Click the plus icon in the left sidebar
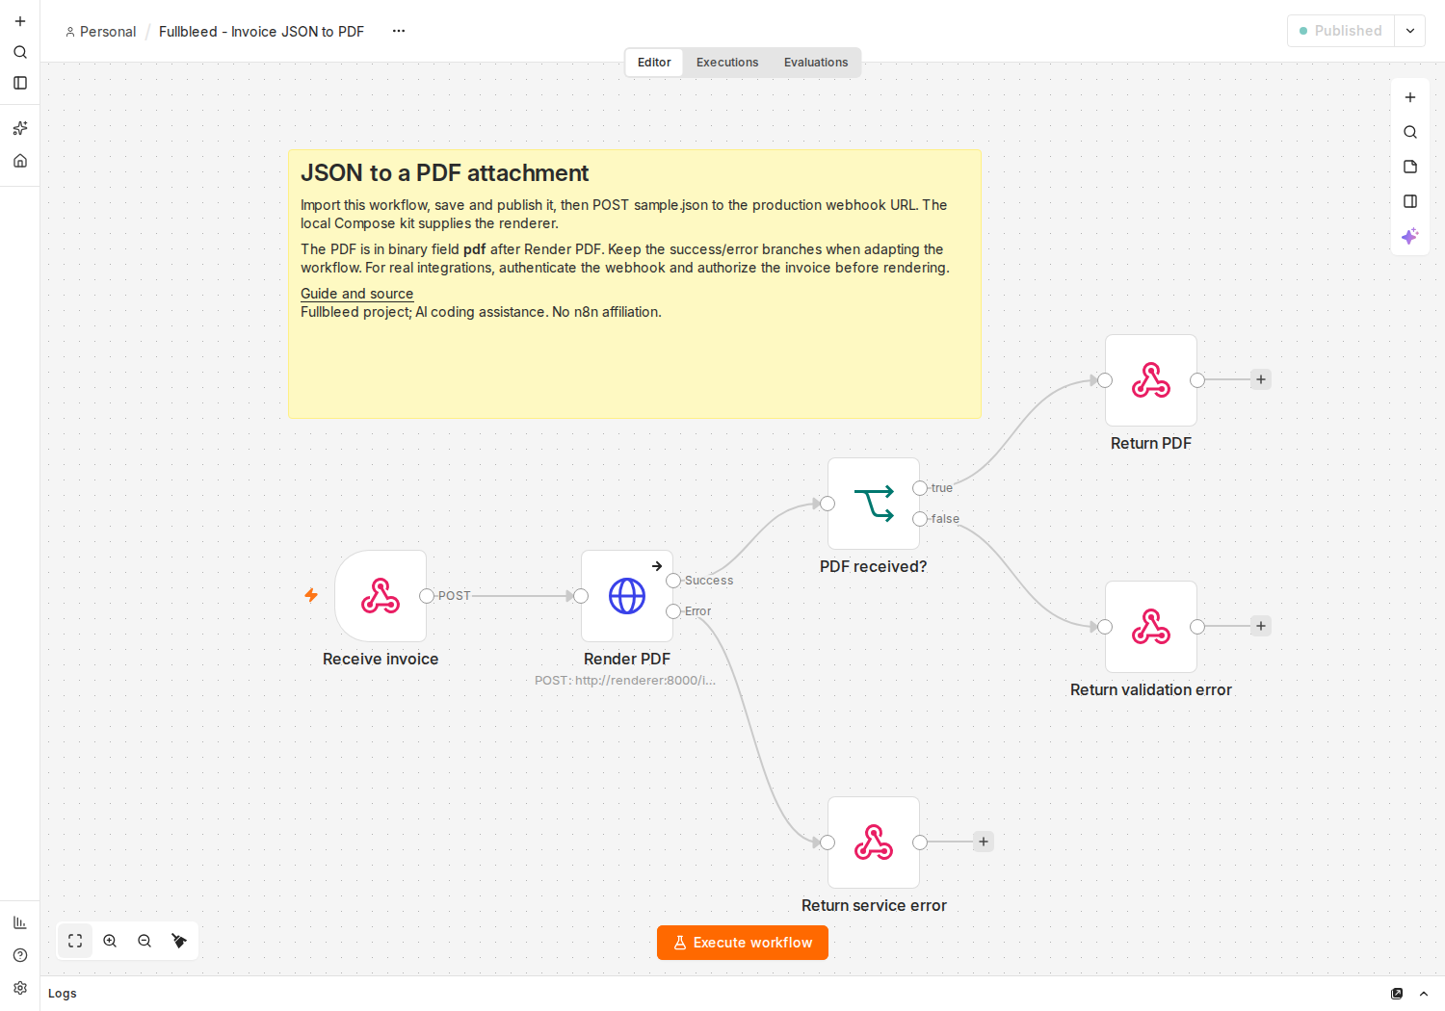The image size is (1445, 1011). point(20,21)
